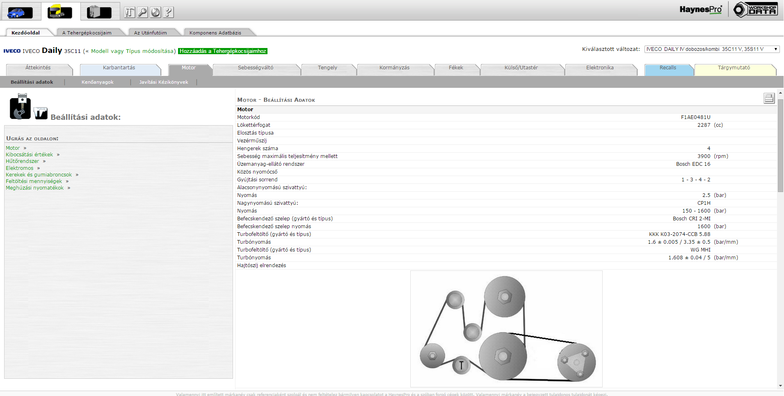Open the Recalls tab
The image size is (784, 396).
(x=667, y=68)
